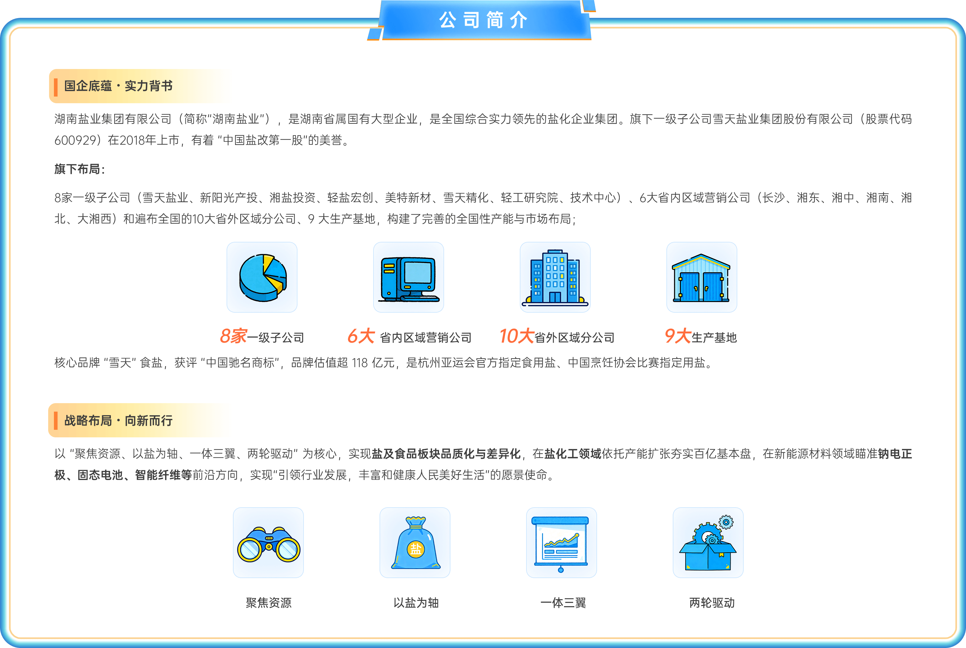Click the 以盐为轴 caption
Screen dimensions: 966x648
point(416,603)
